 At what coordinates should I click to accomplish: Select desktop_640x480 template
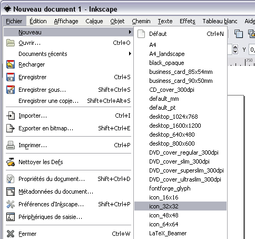180,135
